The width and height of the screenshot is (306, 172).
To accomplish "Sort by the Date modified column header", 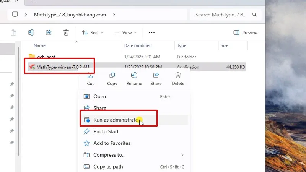I will (x=138, y=45).
